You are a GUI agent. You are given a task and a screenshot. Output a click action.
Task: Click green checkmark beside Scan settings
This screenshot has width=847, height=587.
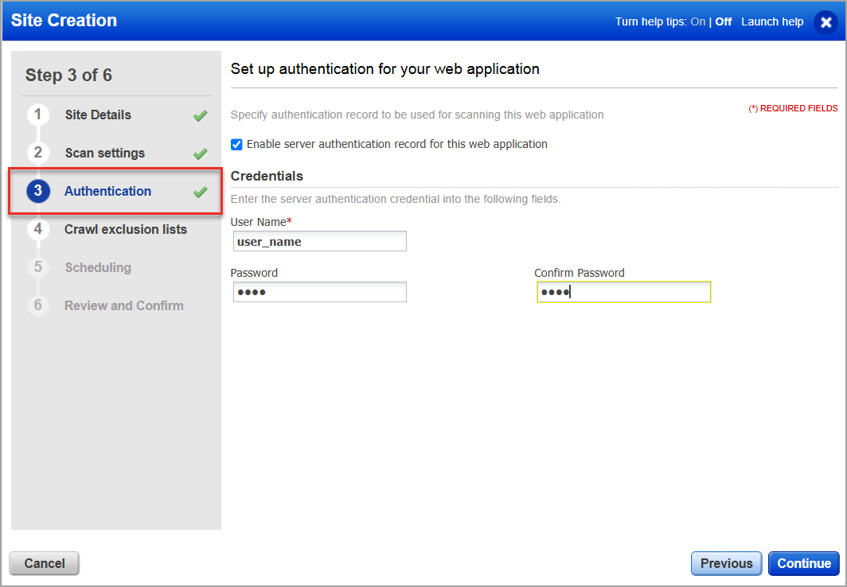200,154
